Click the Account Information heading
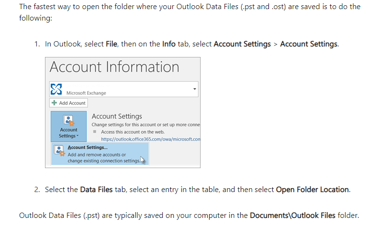Viewport: 369px width, 227px height. click(x=114, y=67)
